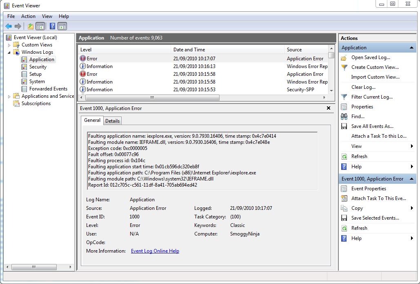Select the Application log in tree
Screen dimensions: 420x284
point(42,59)
